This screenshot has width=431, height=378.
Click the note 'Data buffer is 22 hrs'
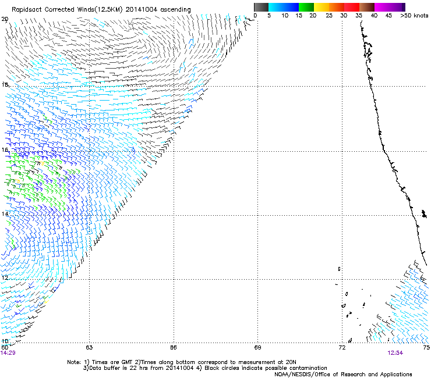(118, 368)
